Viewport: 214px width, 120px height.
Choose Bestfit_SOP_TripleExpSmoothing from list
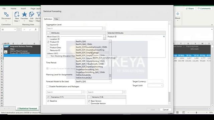[89, 67]
